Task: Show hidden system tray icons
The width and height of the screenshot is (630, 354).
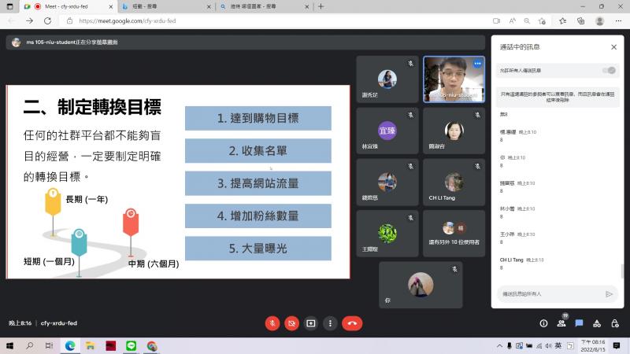Action: click(x=499, y=345)
